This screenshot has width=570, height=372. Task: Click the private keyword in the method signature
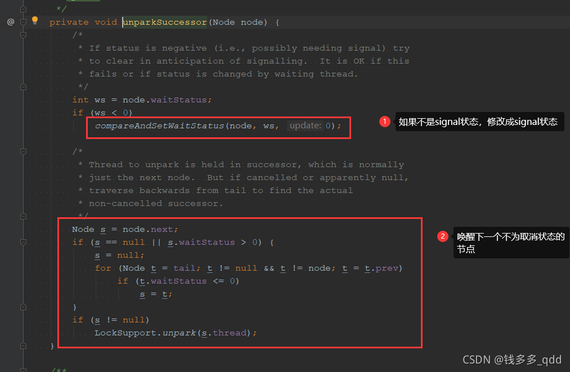[x=69, y=22]
